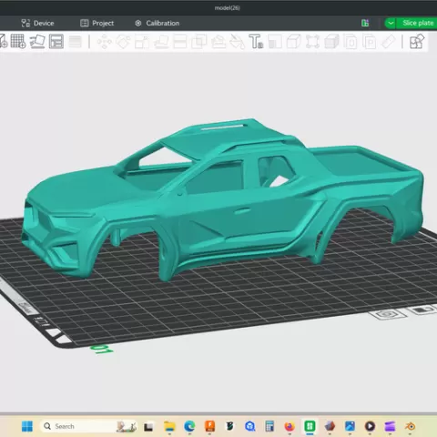Click the Add plate grid icon
437x437 pixels.
pos(18,42)
